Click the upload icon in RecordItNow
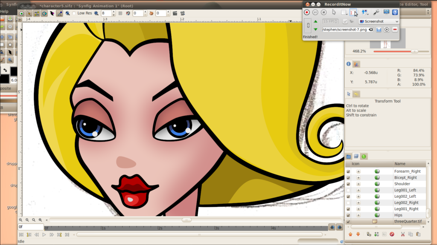Image resolution: width=437 pixels, height=245 pixels. click(365, 12)
